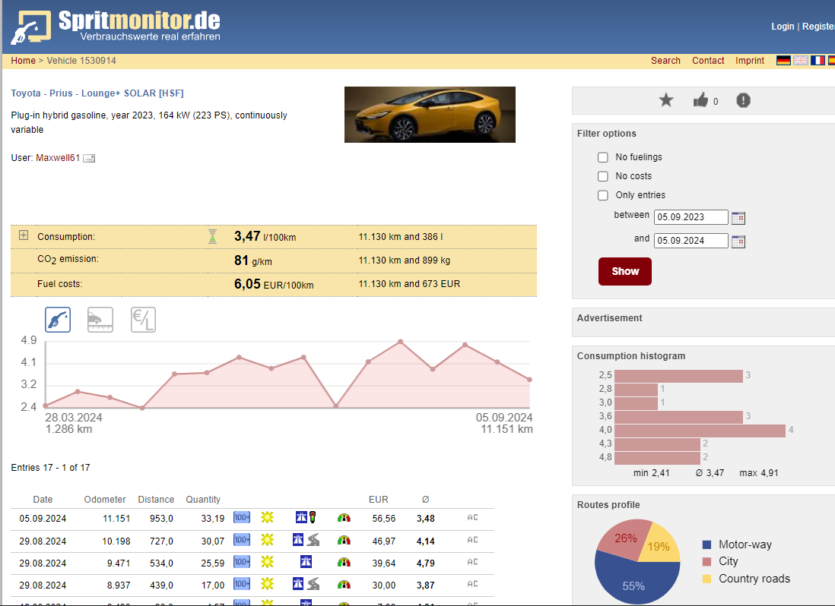The width and height of the screenshot is (835, 606).
Task: Click the pink City legend swatch
Action: [x=706, y=562]
